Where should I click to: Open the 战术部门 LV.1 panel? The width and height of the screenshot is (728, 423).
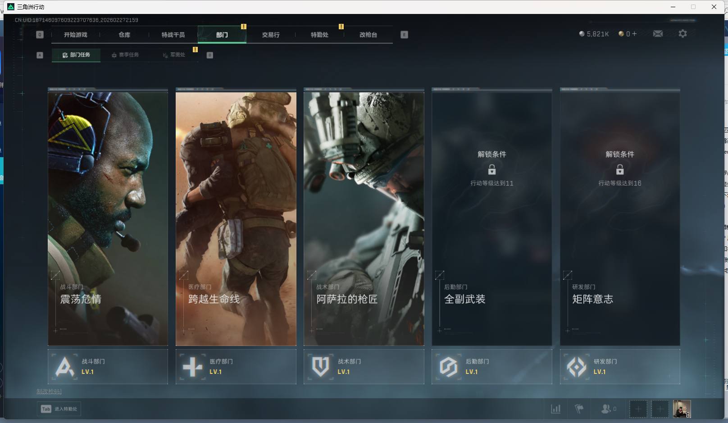coord(364,367)
